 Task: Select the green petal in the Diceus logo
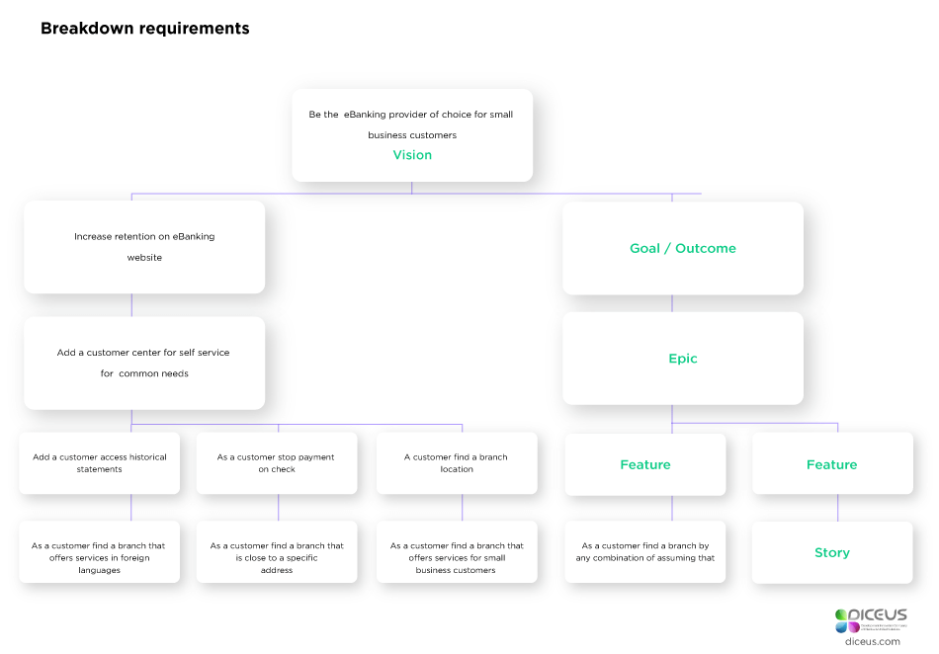pos(840,614)
